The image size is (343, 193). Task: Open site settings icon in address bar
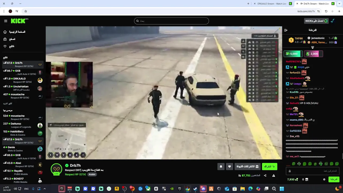(318, 11)
